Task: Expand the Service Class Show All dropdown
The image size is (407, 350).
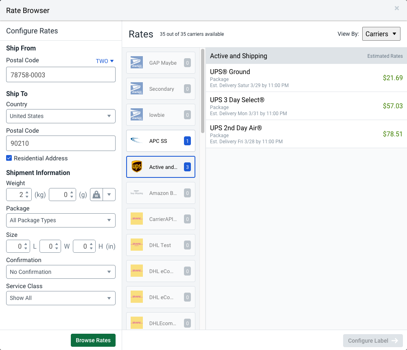Action: pos(61,298)
